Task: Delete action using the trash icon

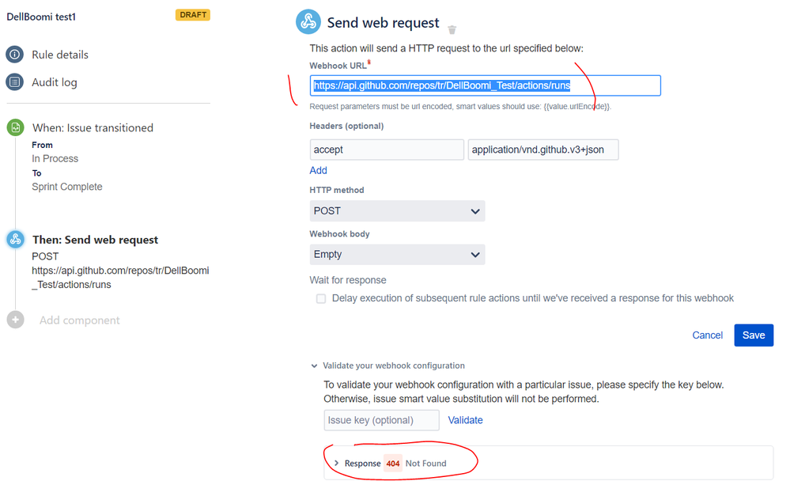Action: point(452,30)
